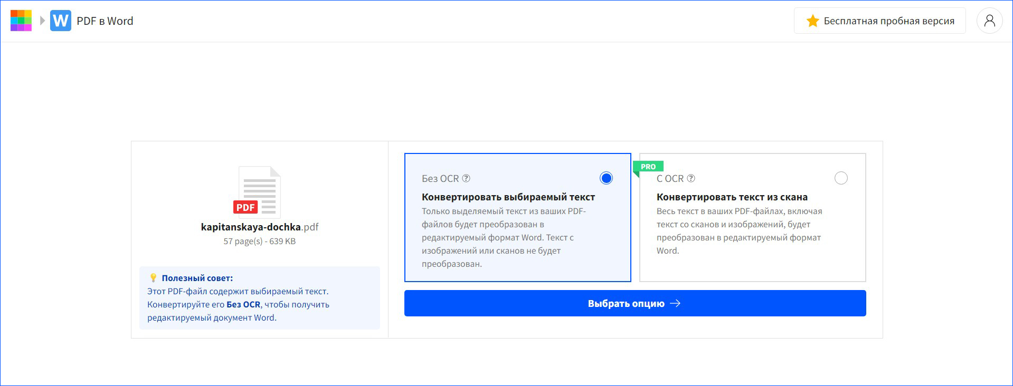1013x386 pixels.
Task: Show help for С OCR question mark
Action: click(x=691, y=178)
